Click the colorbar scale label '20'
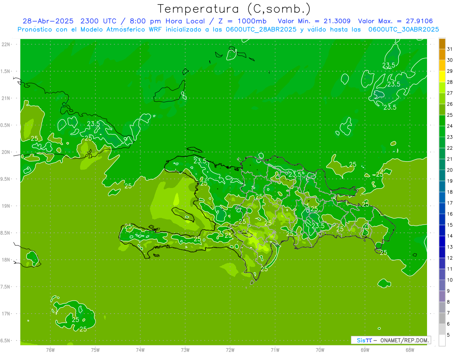This screenshot has width=460, height=355. tap(450, 170)
